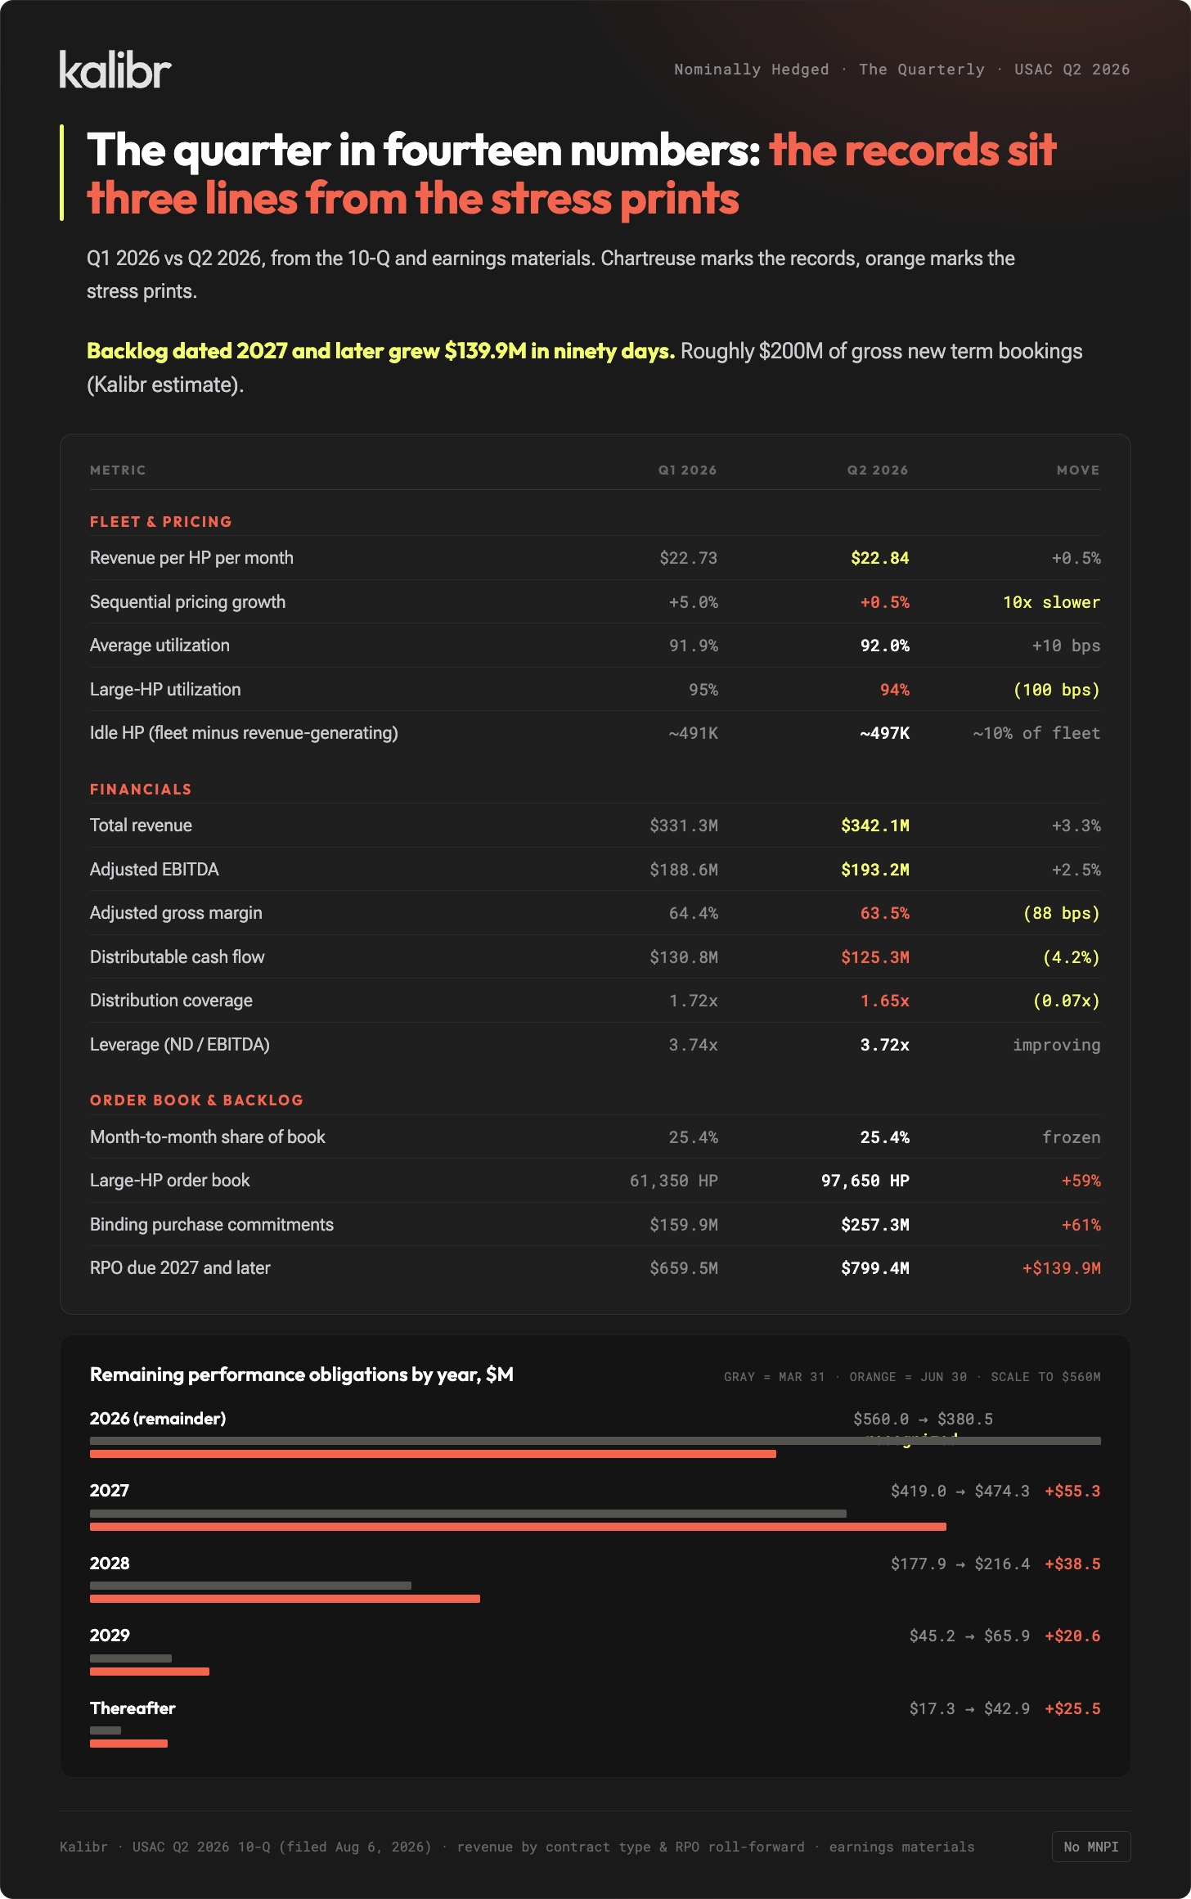Click the improving move value
Screen dimensions: 1191x1899
click(x=1056, y=1045)
